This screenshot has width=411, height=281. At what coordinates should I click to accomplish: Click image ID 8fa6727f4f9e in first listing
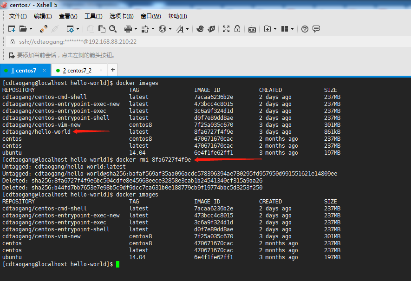pyautogui.click(x=214, y=132)
